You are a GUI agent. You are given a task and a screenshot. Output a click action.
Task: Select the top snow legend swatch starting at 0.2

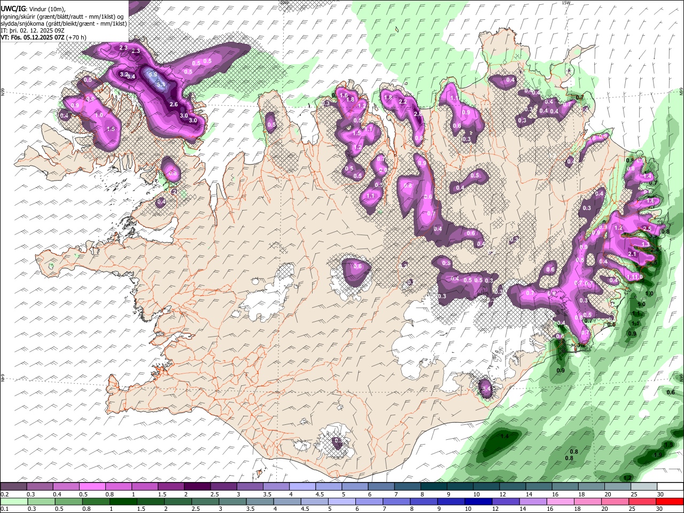click(13, 486)
